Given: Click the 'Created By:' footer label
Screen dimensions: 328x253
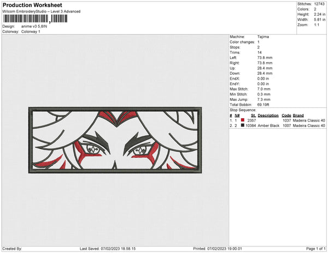Looking at the screenshot, I should coord(12,249).
